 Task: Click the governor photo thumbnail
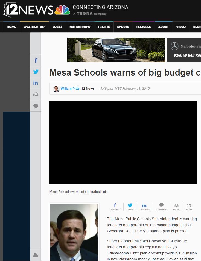74,232
